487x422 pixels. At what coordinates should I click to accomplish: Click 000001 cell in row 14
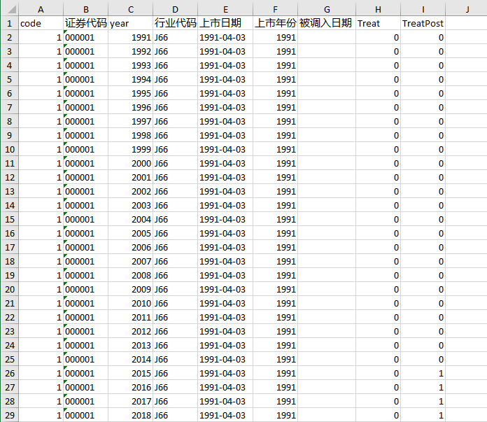[86, 205]
